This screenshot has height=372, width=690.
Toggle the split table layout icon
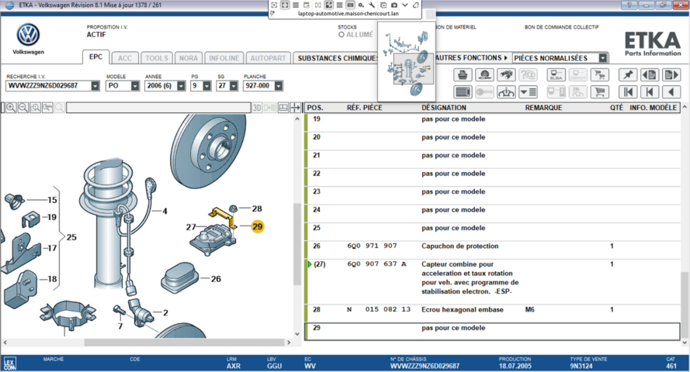coord(283,108)
